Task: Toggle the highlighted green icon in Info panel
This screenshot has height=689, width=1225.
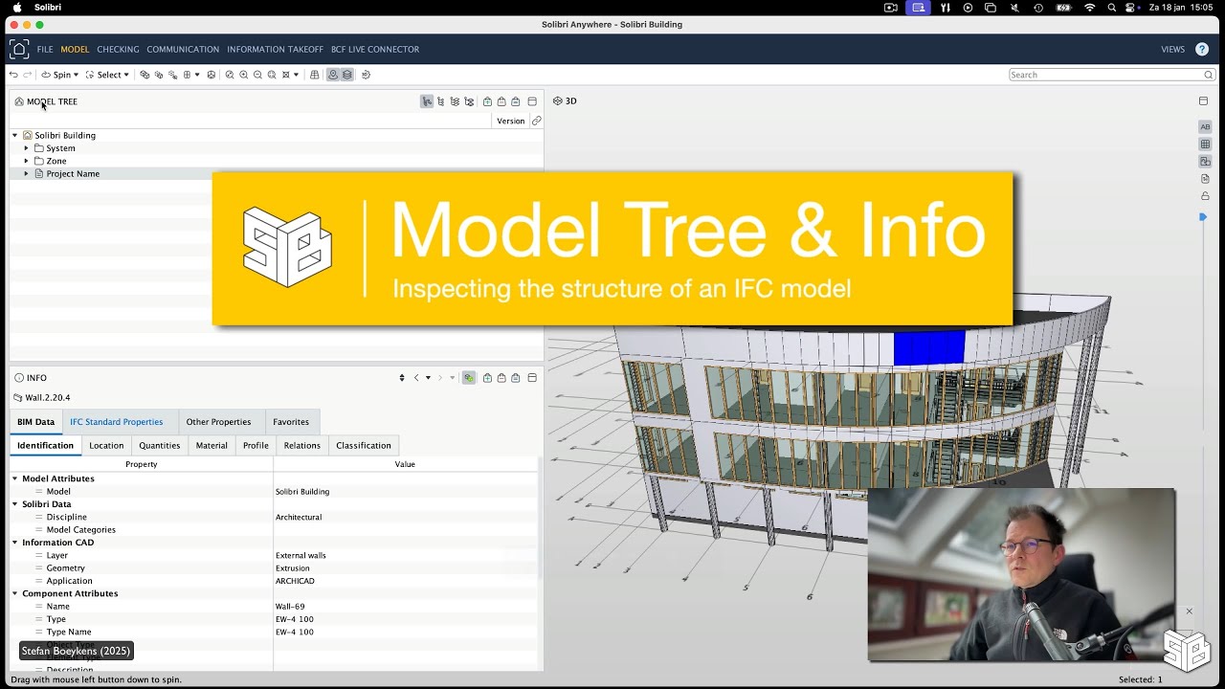Action: (469, 378)
